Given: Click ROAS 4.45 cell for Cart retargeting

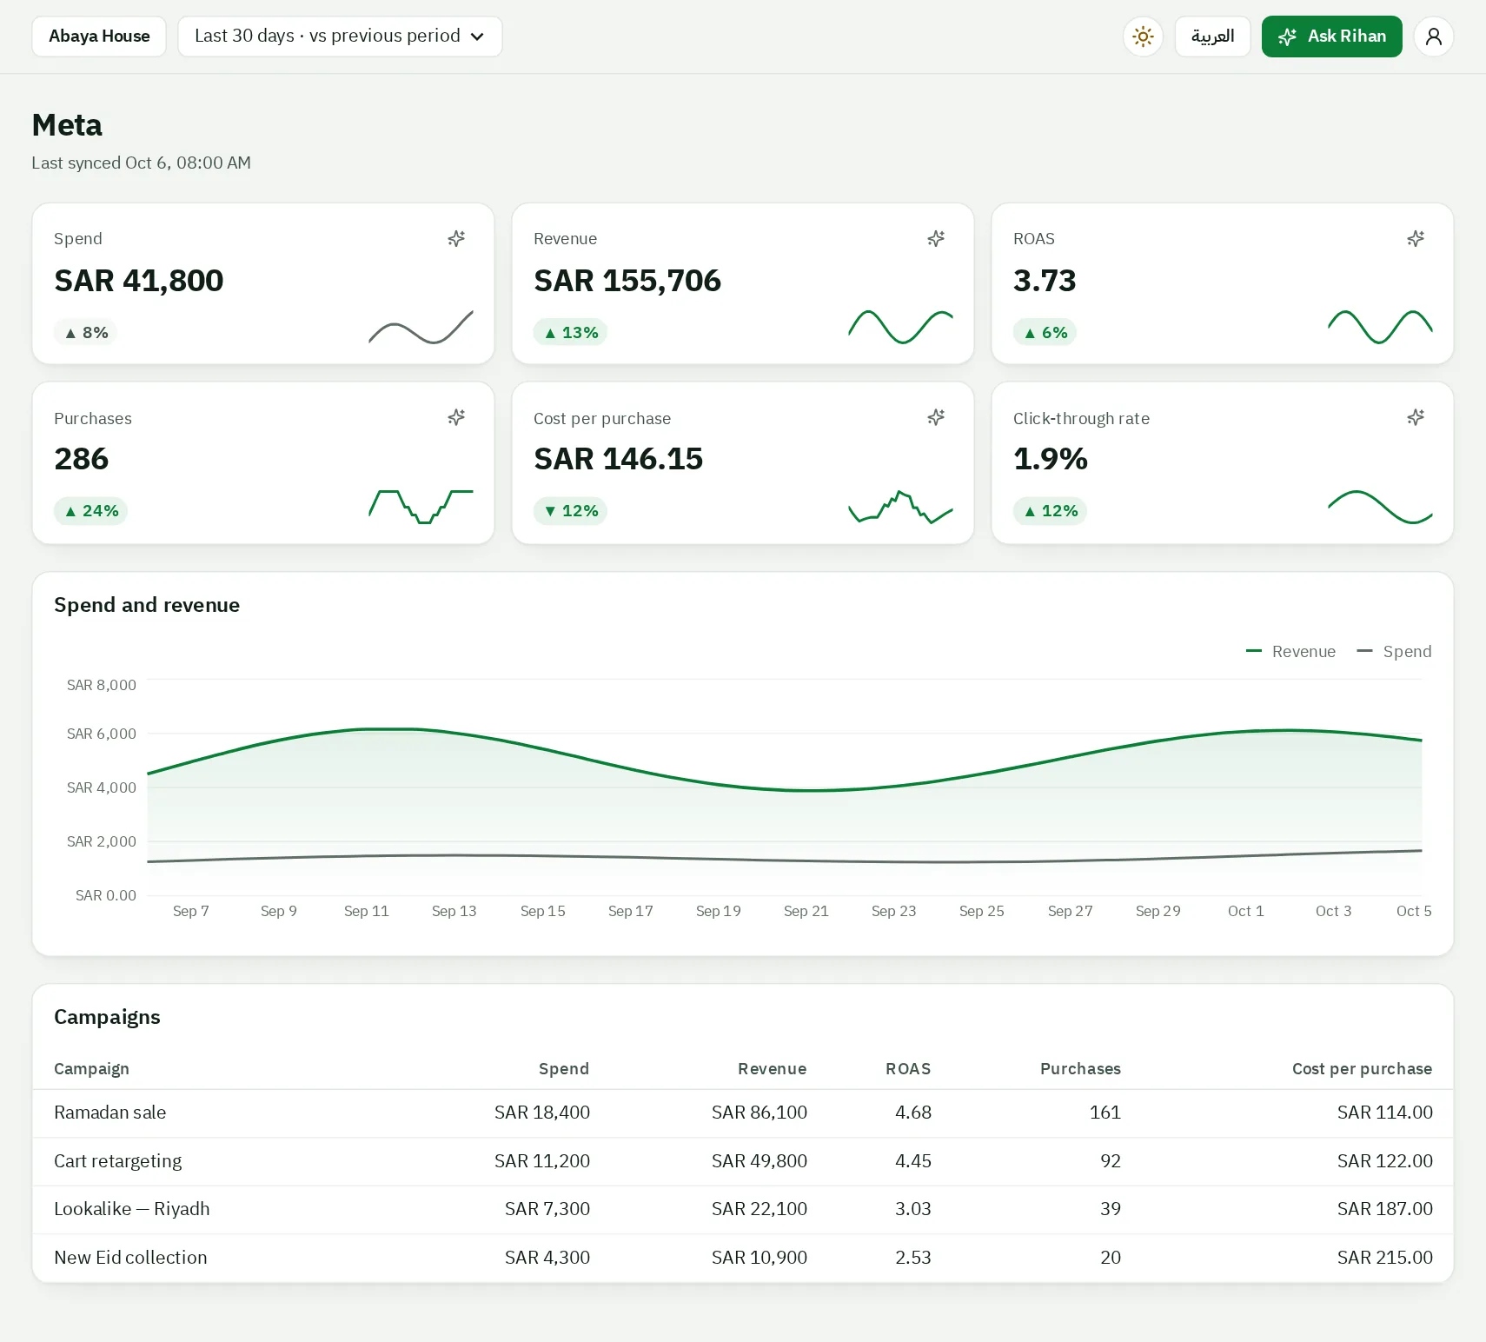Looking at the screenshot, I should point(913,1161).
